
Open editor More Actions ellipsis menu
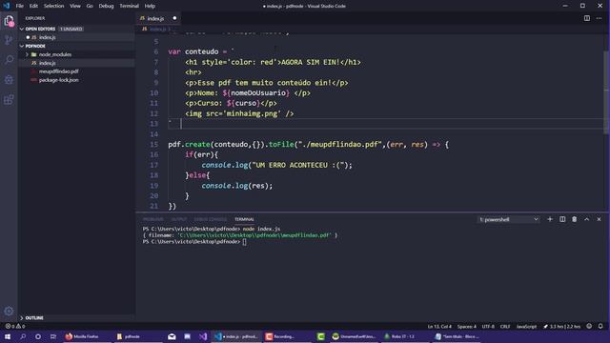(x=599, y=18)
